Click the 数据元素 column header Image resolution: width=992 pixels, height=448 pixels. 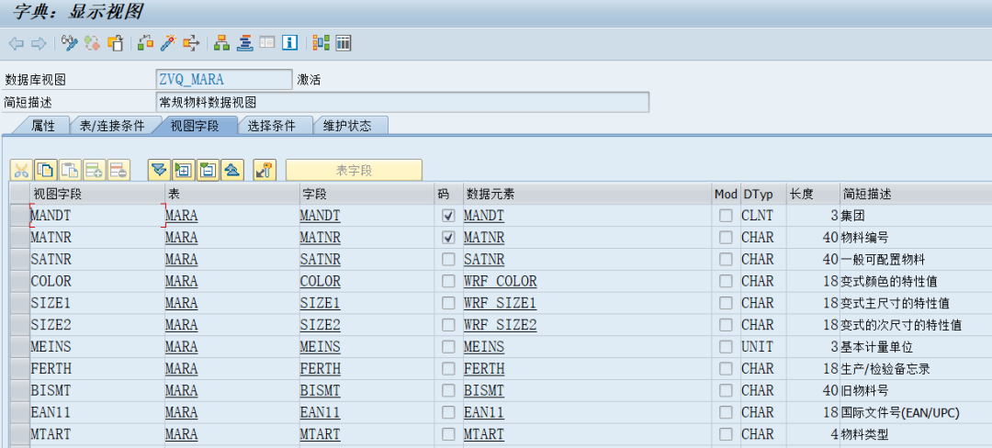pos(587,194)
